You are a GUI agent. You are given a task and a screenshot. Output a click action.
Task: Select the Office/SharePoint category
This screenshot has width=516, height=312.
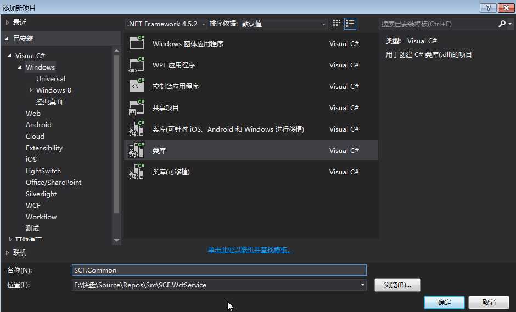(53, 182)
